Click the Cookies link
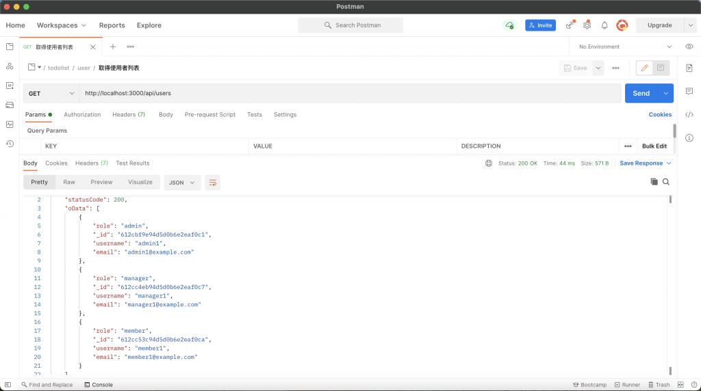Image resolution: width=701 pixels, height=391 pixels. [x=660, y=115]
